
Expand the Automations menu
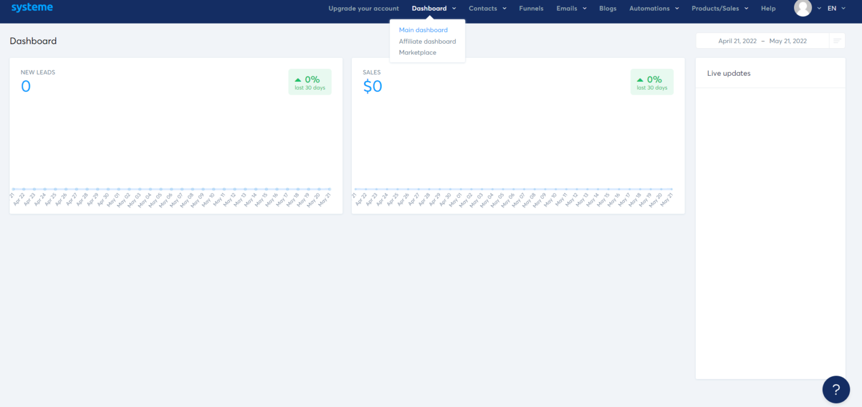654,8
